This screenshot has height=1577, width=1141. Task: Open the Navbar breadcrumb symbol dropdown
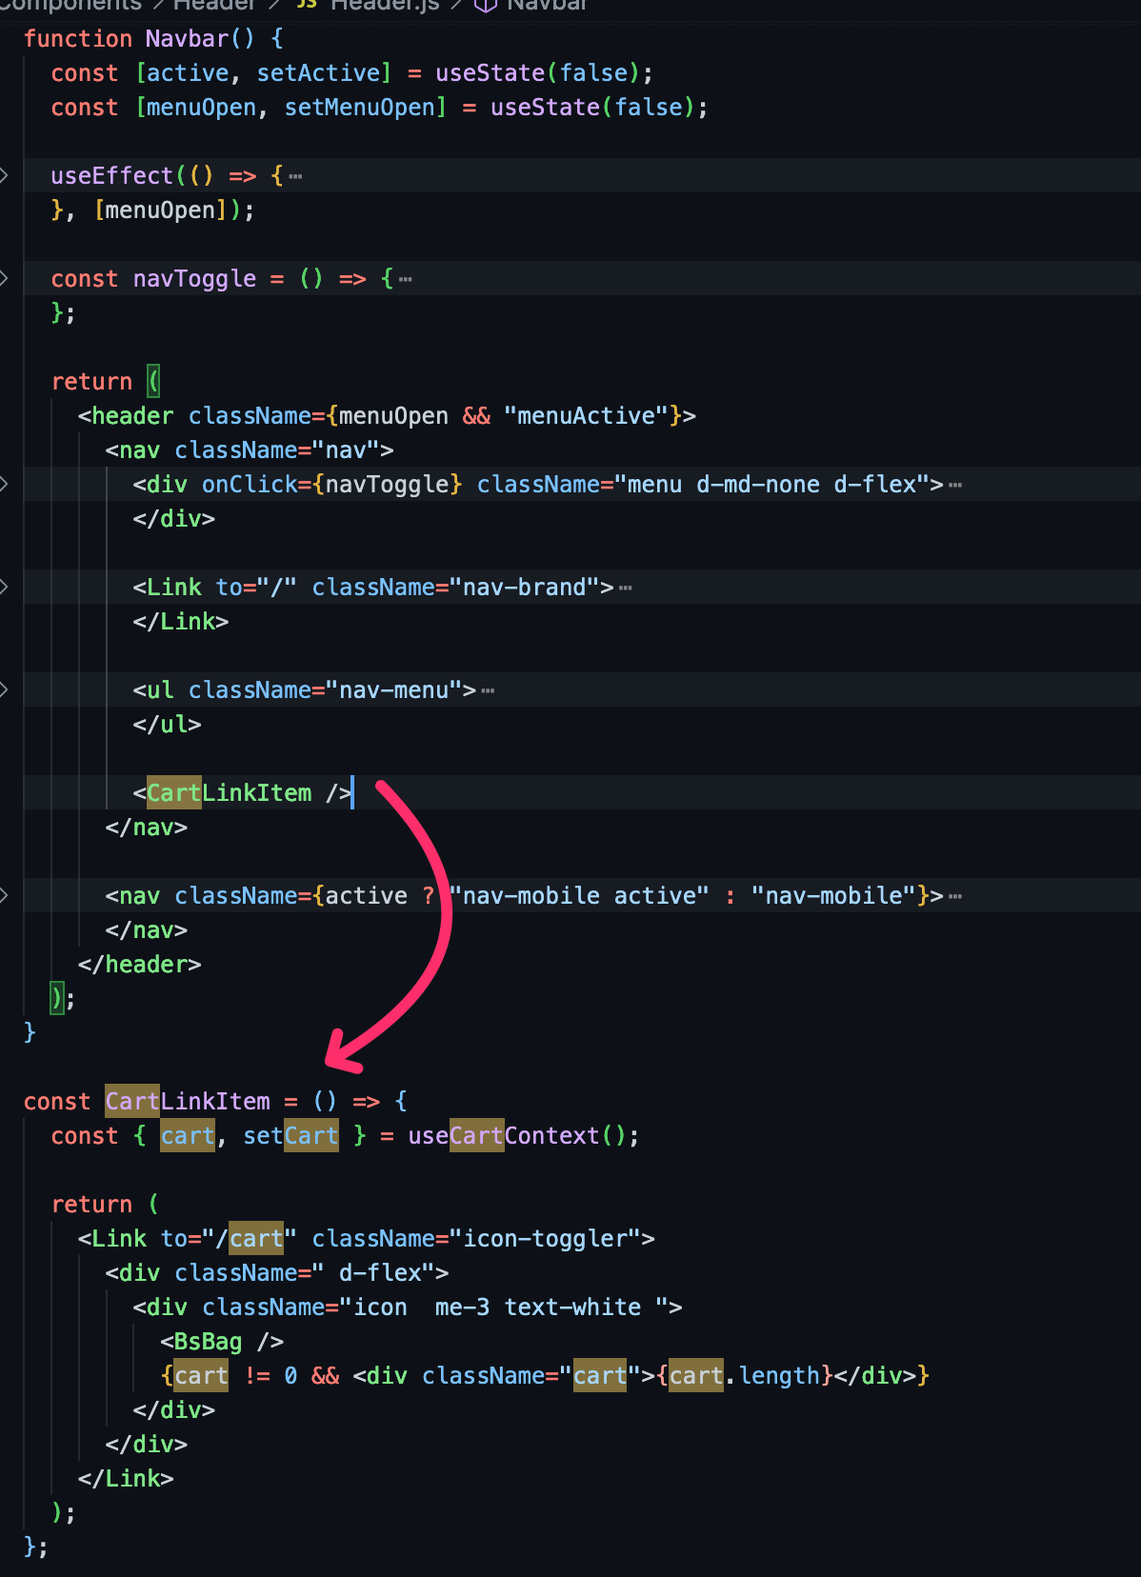tap(547, 5)
